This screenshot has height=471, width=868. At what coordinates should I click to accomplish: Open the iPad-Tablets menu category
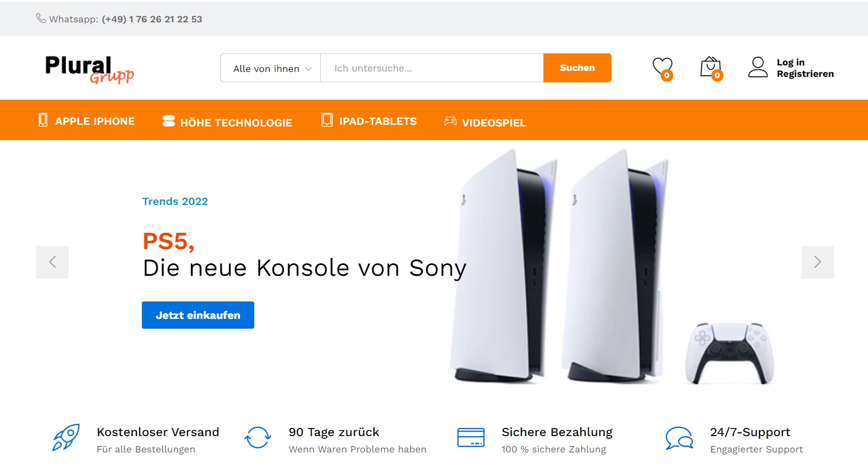369,121
